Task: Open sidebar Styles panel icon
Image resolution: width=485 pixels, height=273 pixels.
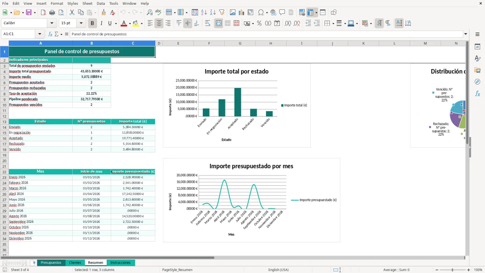Action: (477, 58)
